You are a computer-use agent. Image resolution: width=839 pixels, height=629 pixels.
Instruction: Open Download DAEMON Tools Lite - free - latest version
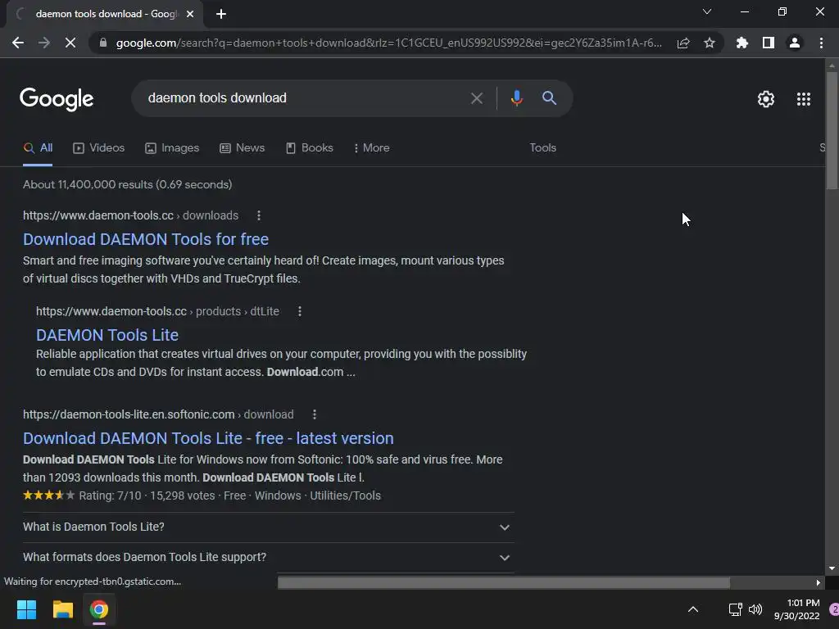click(x=208, y=438)
